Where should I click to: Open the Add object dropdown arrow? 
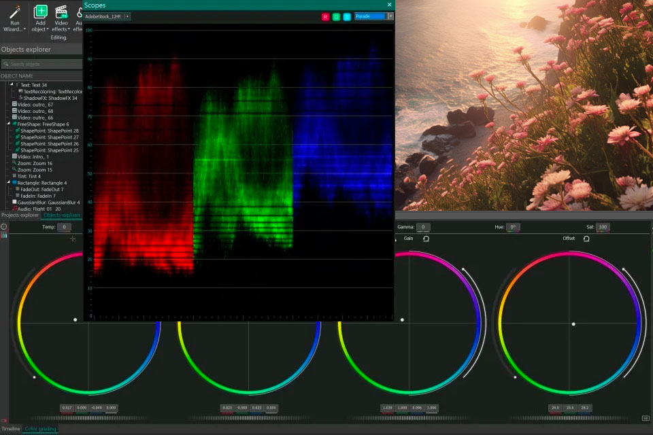click(x=48, y=29)
